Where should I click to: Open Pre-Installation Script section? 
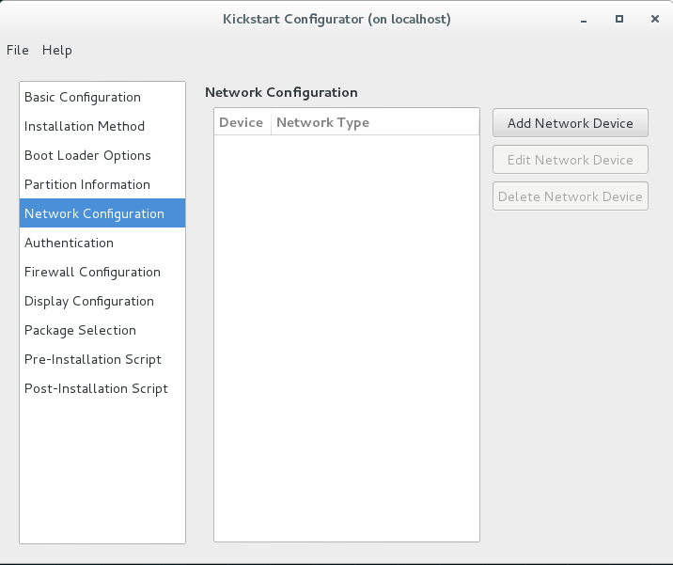click(x=102, y=359)
